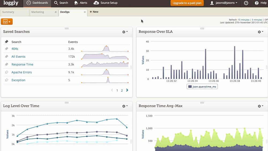Screen dimensions: 268x151
Task: Unpin the Response Time saved search
Action: pos(6,64)
